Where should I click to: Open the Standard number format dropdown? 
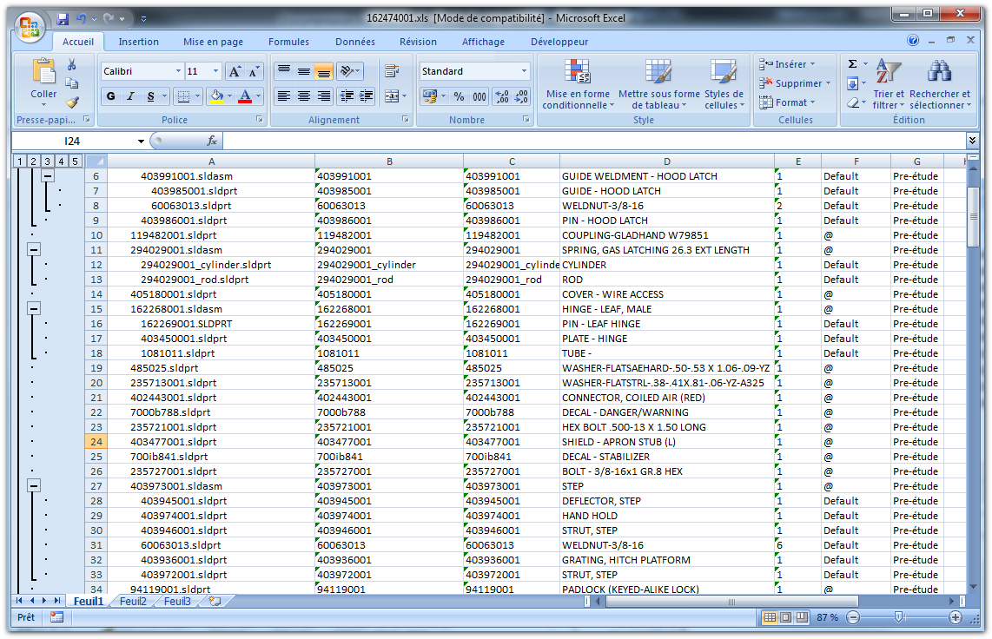coord(524,71)
